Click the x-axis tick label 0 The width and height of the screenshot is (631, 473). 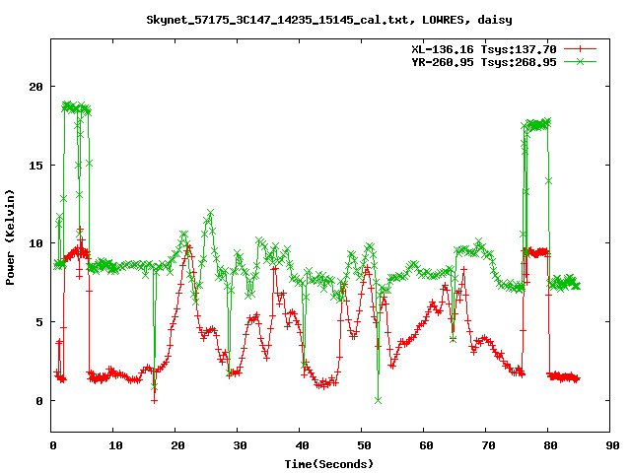click(x=53, y=445)
